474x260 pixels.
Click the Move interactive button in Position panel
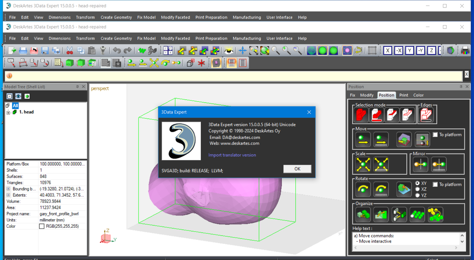coord(363,139)
